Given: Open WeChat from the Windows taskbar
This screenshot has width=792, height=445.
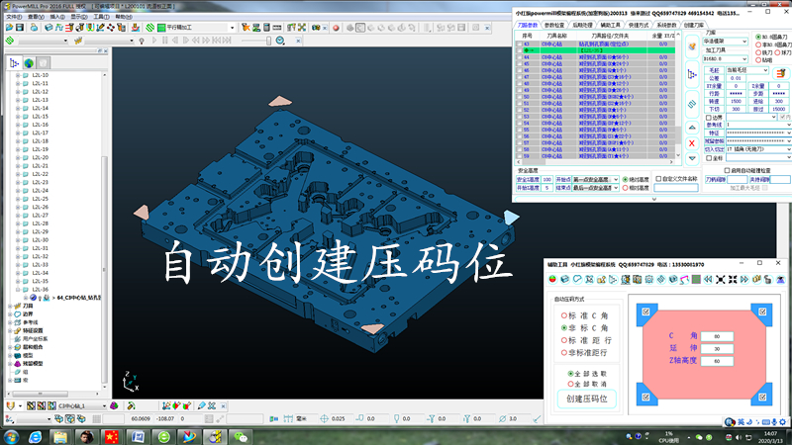Looking at the screenshot, I should pyautogui.click(x=241, y=436).
